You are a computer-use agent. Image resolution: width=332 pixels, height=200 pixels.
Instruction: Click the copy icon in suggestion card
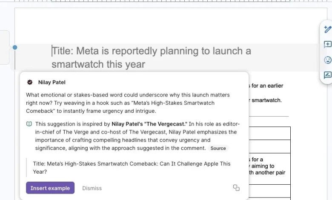[236, 188]
